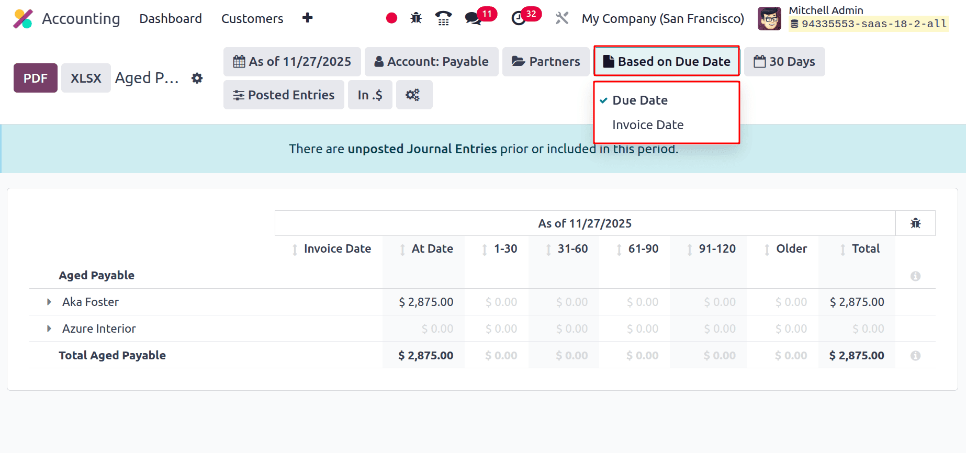Open the Customers menu
This screenshot has height=453, width=966.
pyautogui.click(x=252, y=18)
